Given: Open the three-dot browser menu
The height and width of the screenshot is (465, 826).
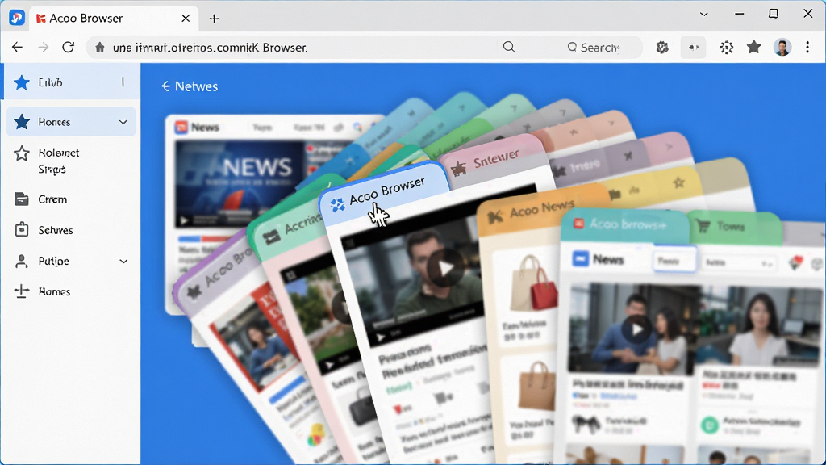Looking at the screenshot, I should (807, 48).
